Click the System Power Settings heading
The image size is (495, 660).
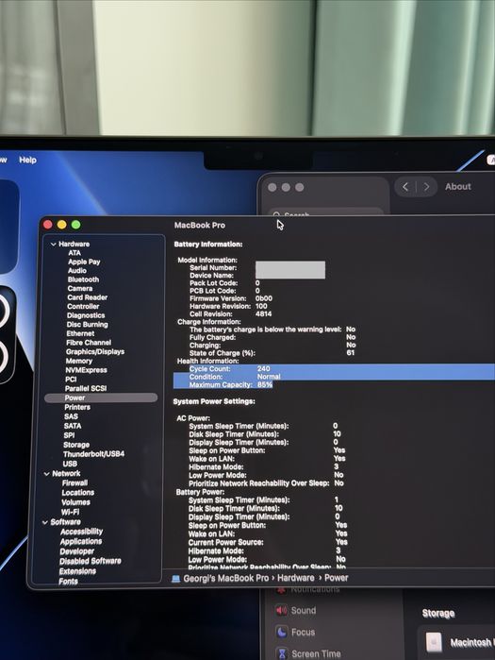(x=214, y=401)
